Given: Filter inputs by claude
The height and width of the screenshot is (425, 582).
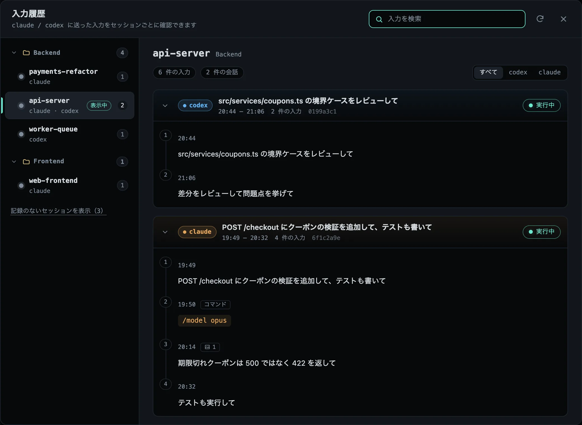Looking at the screenshot, I should pos(550,72).
